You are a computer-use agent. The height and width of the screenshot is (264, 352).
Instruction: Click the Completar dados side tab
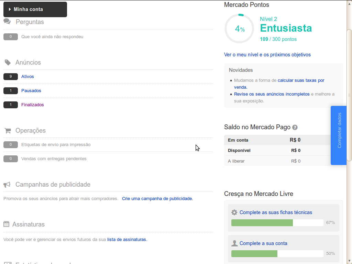(339, 135)
